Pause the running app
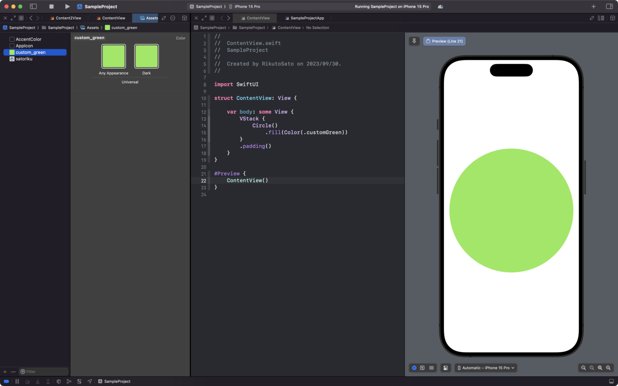The width and height of the screenshot is (618, 386). [x=17, y=381]
